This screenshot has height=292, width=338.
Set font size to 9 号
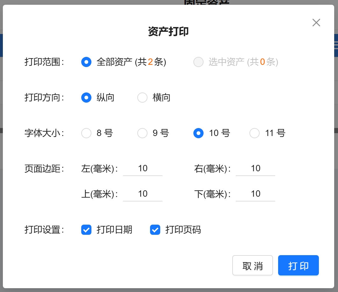[142, 133]
